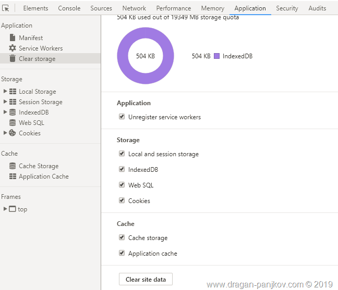This screenshot has height=290, width=338.
Task: Click the Service Workers gear icon
Action: [13, 48]
